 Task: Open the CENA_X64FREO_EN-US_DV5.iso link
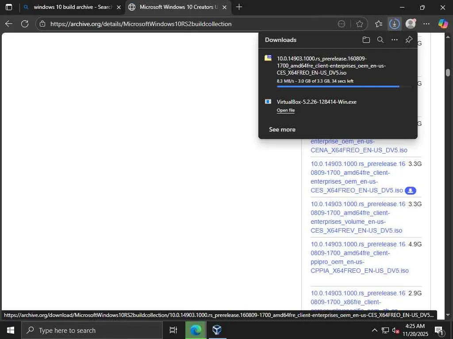point(359,146)
